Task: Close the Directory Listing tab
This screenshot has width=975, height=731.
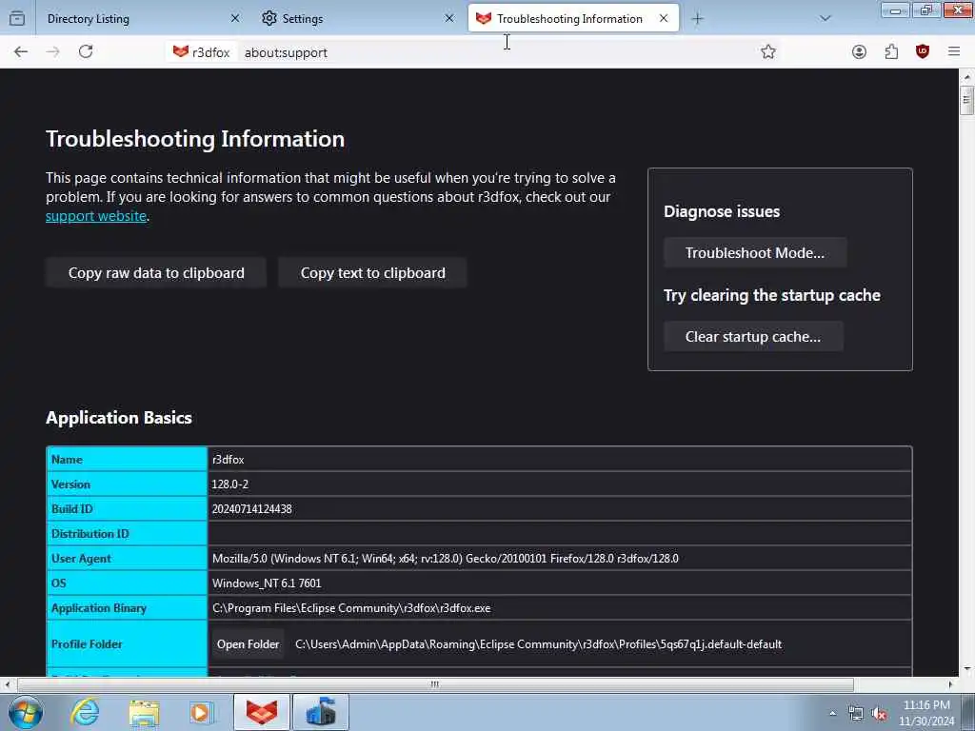Action: (x=235, y=19)
